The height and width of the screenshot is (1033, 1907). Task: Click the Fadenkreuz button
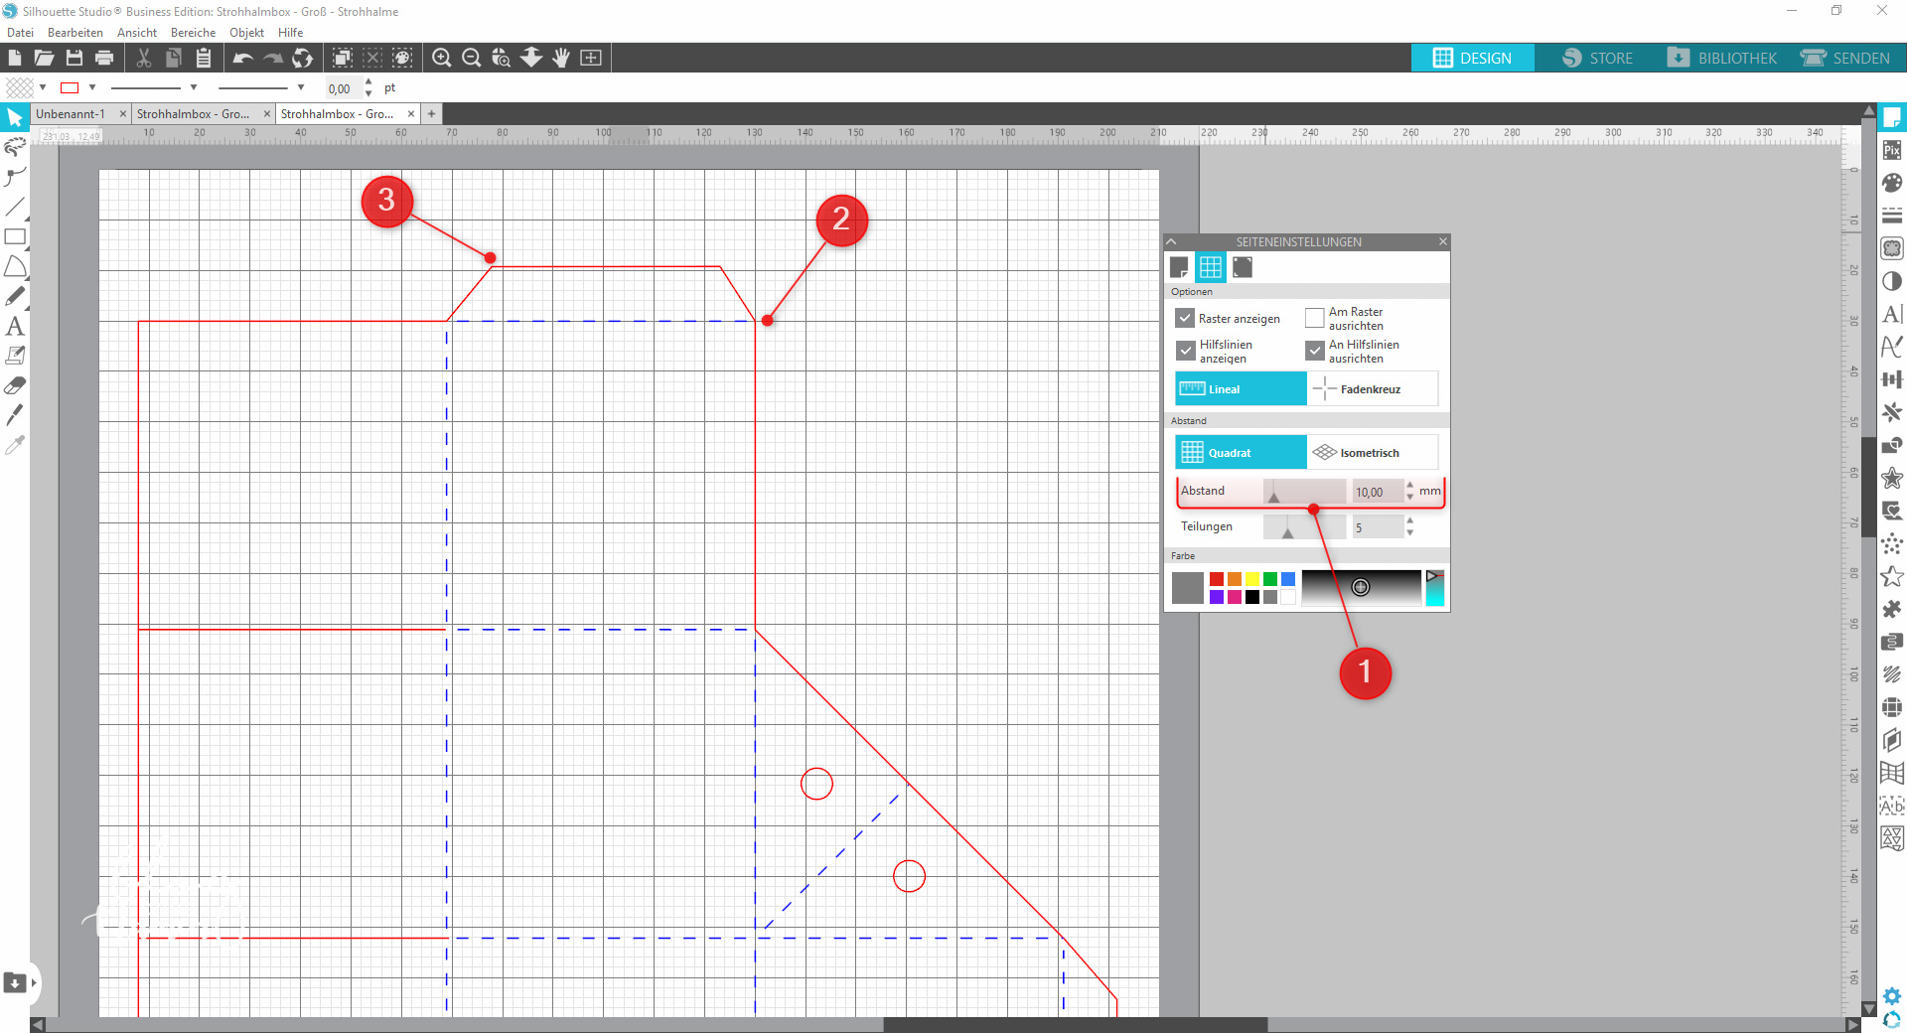click(1372, 389)
